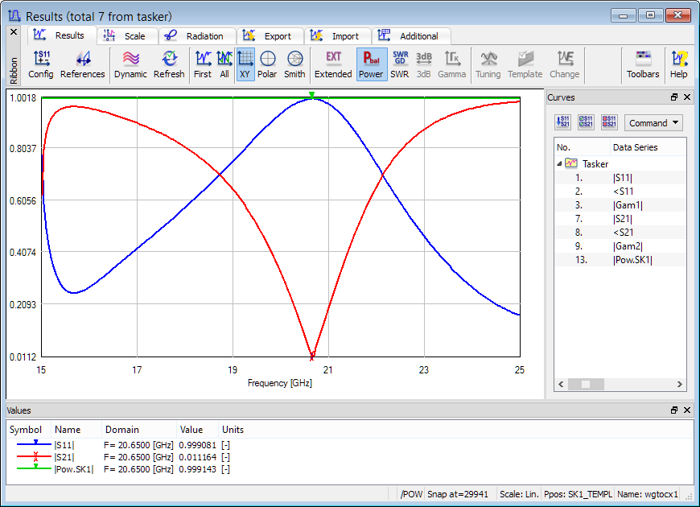Screen dimensions: 700x507
Task: Open the Help icon
Action: [x=679, y=64]
